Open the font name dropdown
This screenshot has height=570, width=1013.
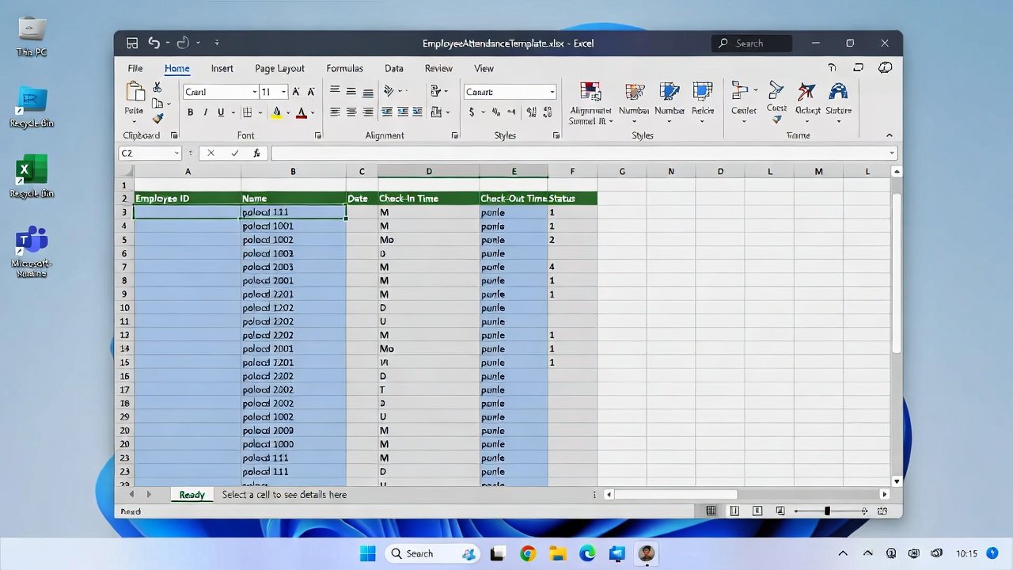coord(254,92)
